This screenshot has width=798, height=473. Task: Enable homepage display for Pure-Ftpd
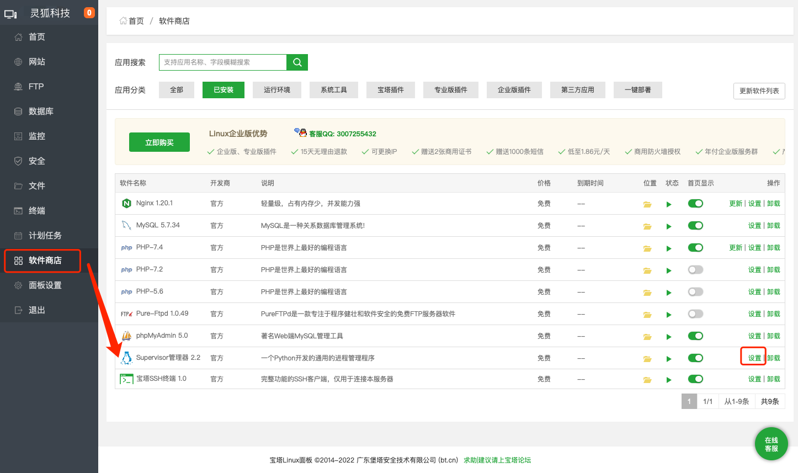695,314
